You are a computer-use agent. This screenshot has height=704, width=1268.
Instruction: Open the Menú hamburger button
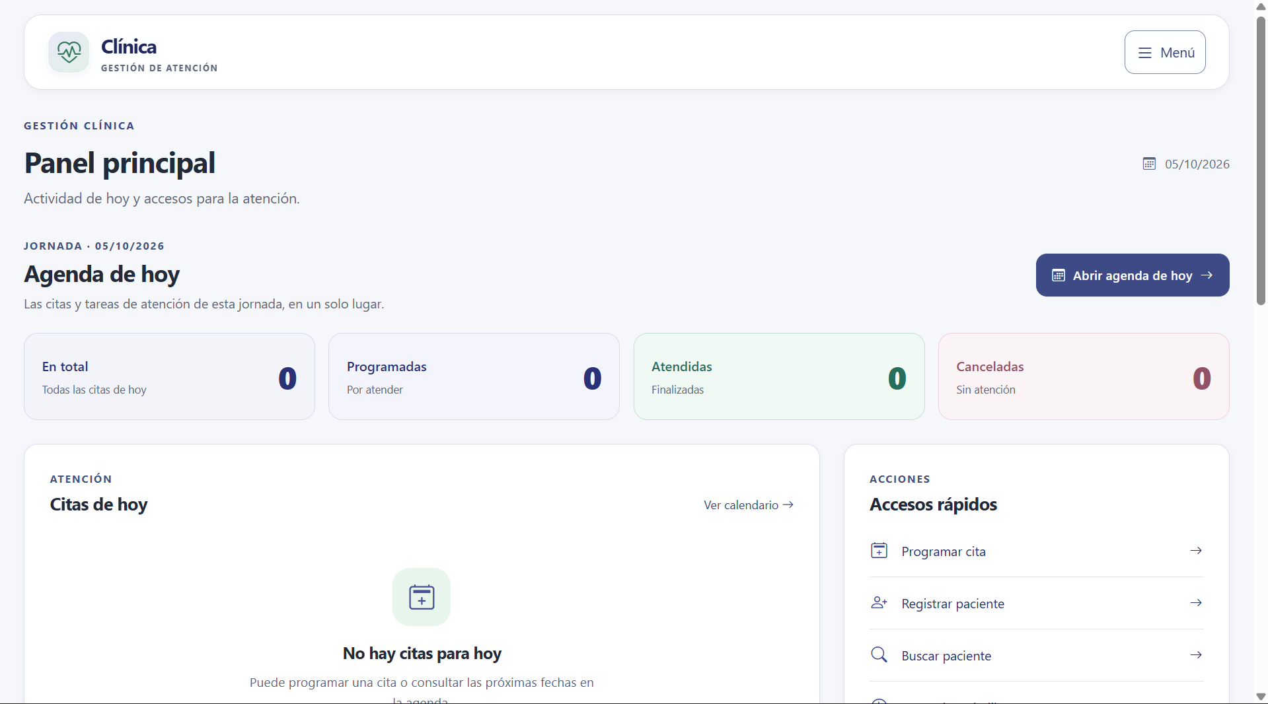[1165, 52]
